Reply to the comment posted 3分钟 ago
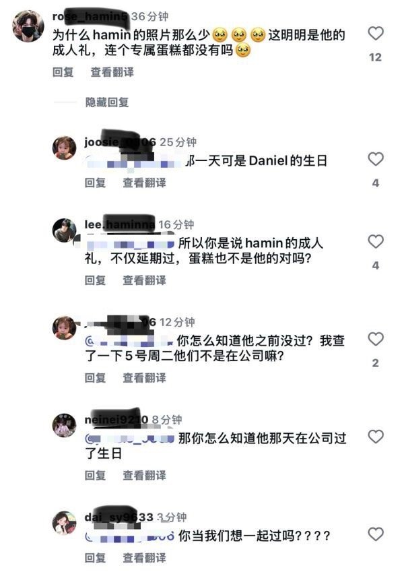Image resolution: width=404 pixels, height=574 pixels. tap(95, 558)
